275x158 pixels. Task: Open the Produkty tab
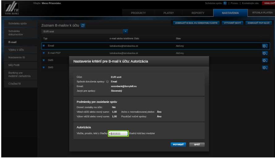pos(138,13)
